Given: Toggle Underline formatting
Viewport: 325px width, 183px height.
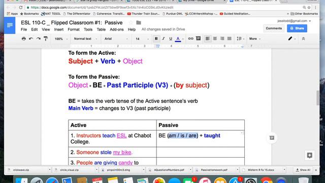Looking at the screenshot, I should (x=171, y=39).
